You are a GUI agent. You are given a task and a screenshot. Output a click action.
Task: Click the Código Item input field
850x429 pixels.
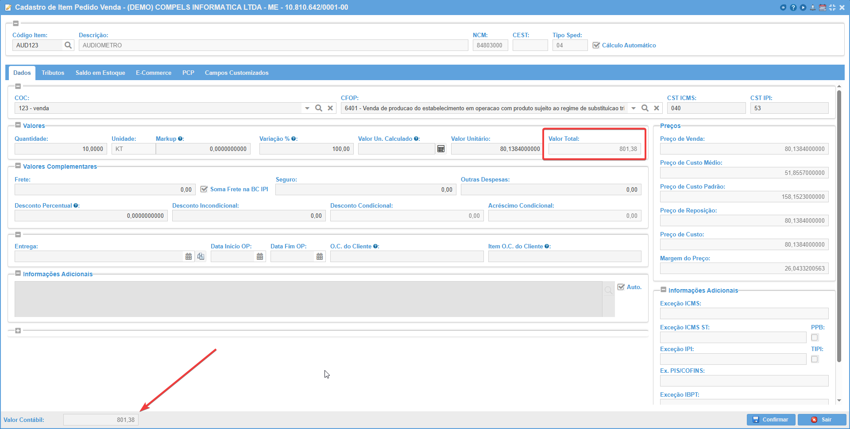[x=38, y=45]
